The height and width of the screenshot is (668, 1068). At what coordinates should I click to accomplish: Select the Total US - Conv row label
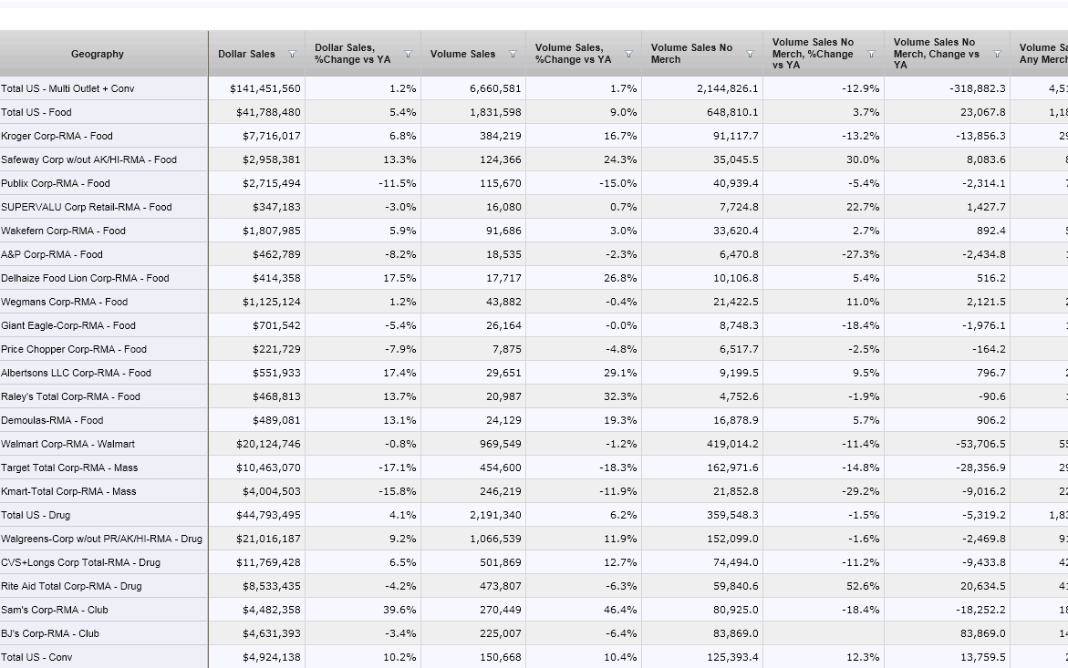click(x=36, y=657)
